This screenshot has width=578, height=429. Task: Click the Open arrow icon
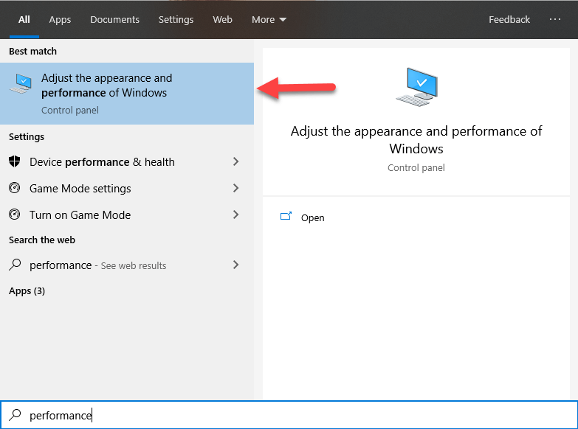click(x=286, y=216)
